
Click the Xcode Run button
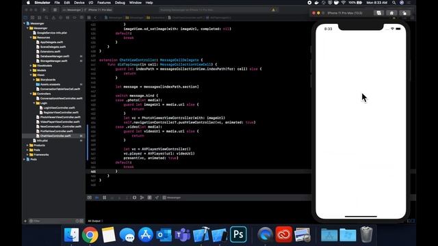[x=44, y=10]
